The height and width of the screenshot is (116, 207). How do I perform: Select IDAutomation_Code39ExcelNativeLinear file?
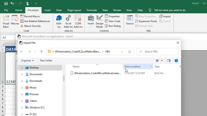(97, 73)
